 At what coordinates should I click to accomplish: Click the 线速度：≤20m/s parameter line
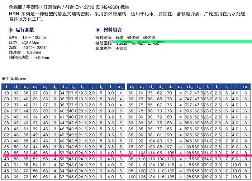pos(24,52)
